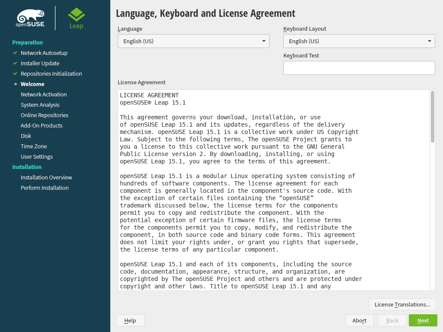Image resolution: width=443 pixels, height=332 pixels.
Task: Click the Repositories Initialization checkmark icon
Action: pyautogui.click(x=15, y=73)
